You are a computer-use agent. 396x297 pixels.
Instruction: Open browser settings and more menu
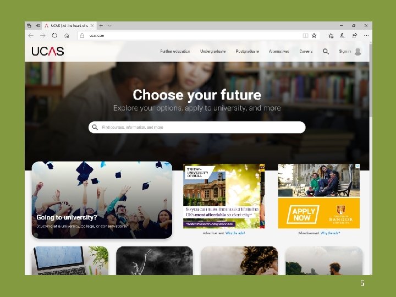366,36
